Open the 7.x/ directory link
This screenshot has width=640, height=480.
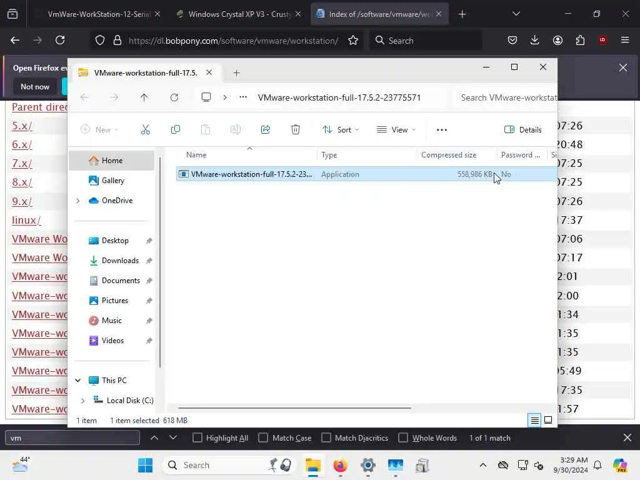22,164
